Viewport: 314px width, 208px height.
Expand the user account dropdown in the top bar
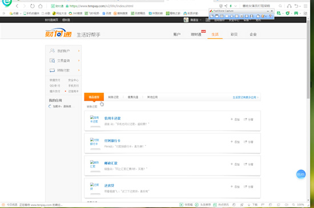coord(200,20)
